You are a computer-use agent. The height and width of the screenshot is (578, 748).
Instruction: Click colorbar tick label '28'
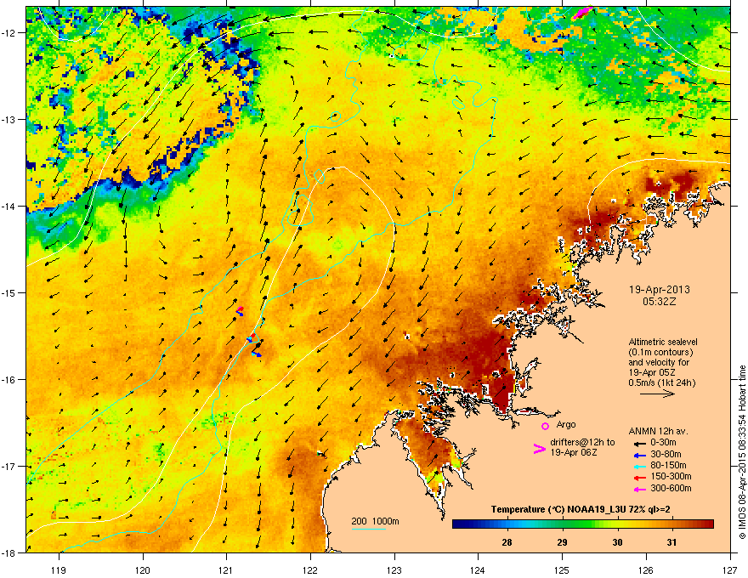tap(507, 542)
